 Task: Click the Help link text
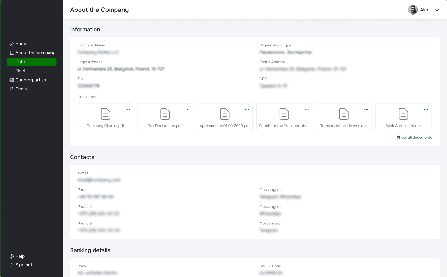click(x=20, y=256)
